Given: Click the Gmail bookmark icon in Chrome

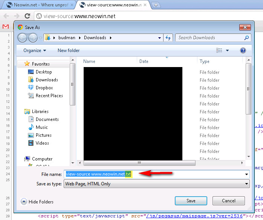Looking at the screenshot, I should coord(6,26).
